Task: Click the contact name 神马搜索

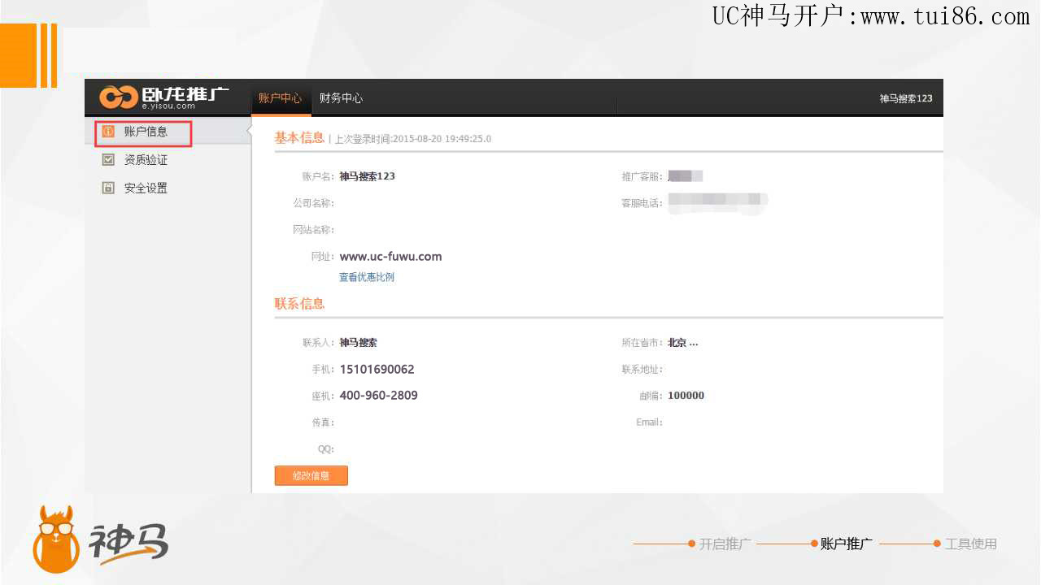Action: 359,343
